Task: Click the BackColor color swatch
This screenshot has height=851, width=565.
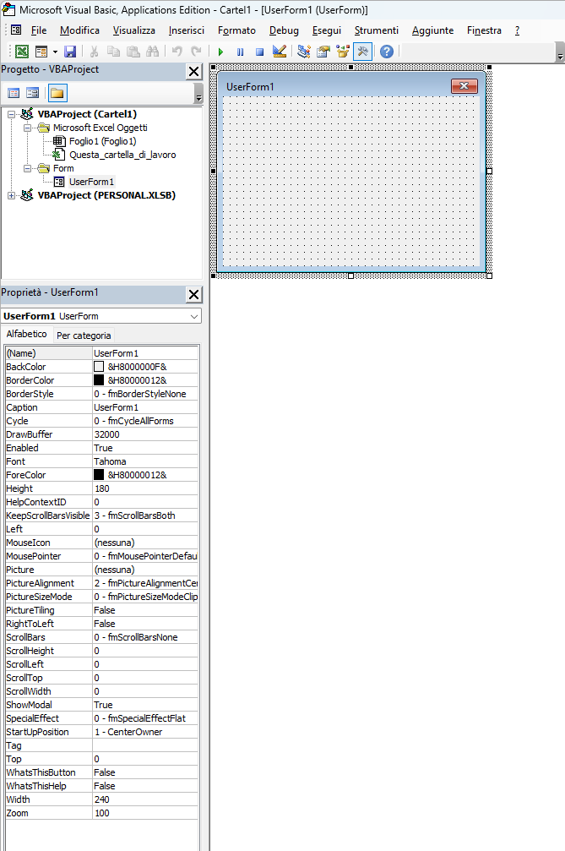Action: (99, 367)
